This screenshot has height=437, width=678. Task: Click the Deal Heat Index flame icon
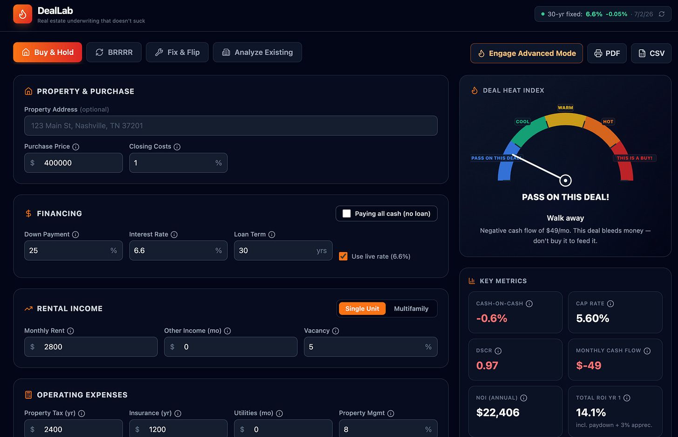pos(475,90)
